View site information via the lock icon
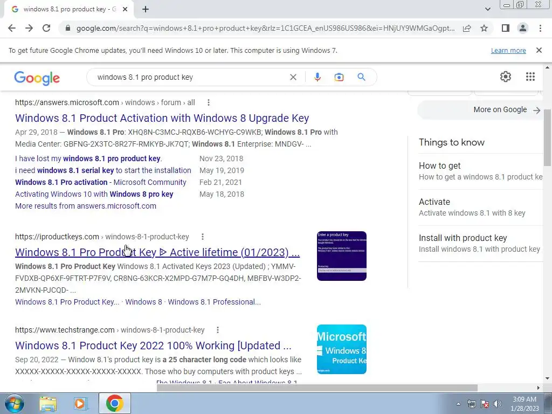The width and height of the screenshot is (552, 414). coord(68,28)
